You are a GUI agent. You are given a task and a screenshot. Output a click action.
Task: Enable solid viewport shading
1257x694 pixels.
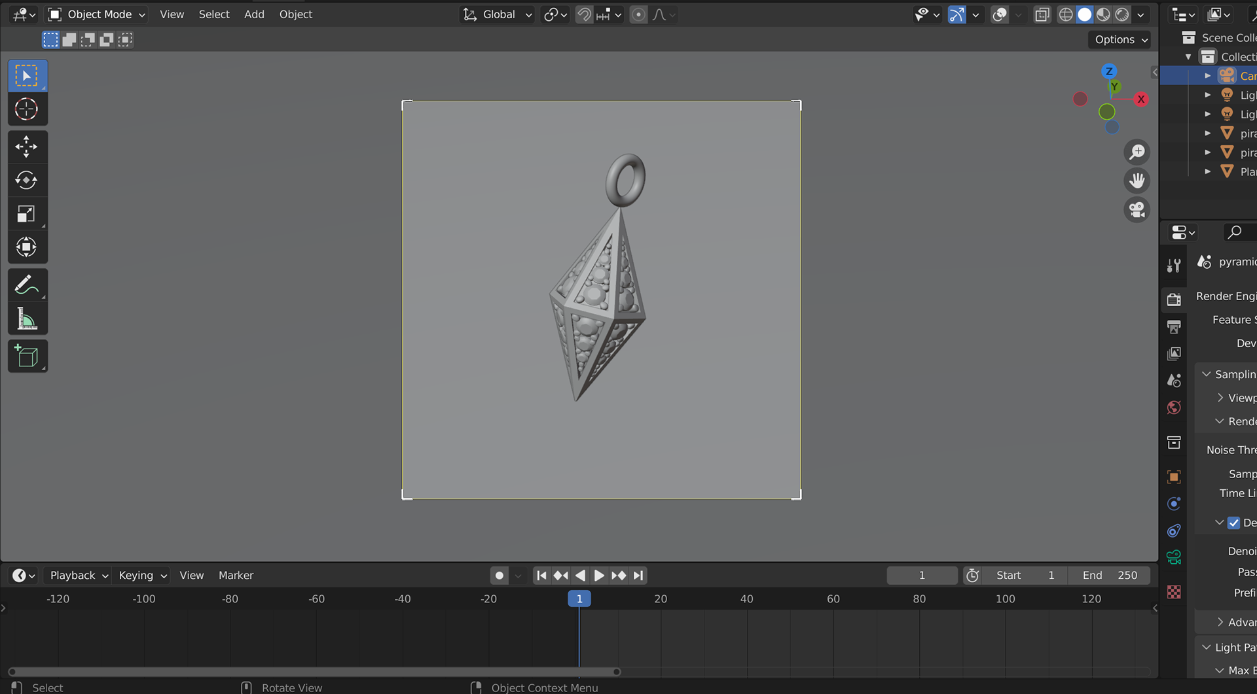pyautogui.click(x=1085, y=14)
